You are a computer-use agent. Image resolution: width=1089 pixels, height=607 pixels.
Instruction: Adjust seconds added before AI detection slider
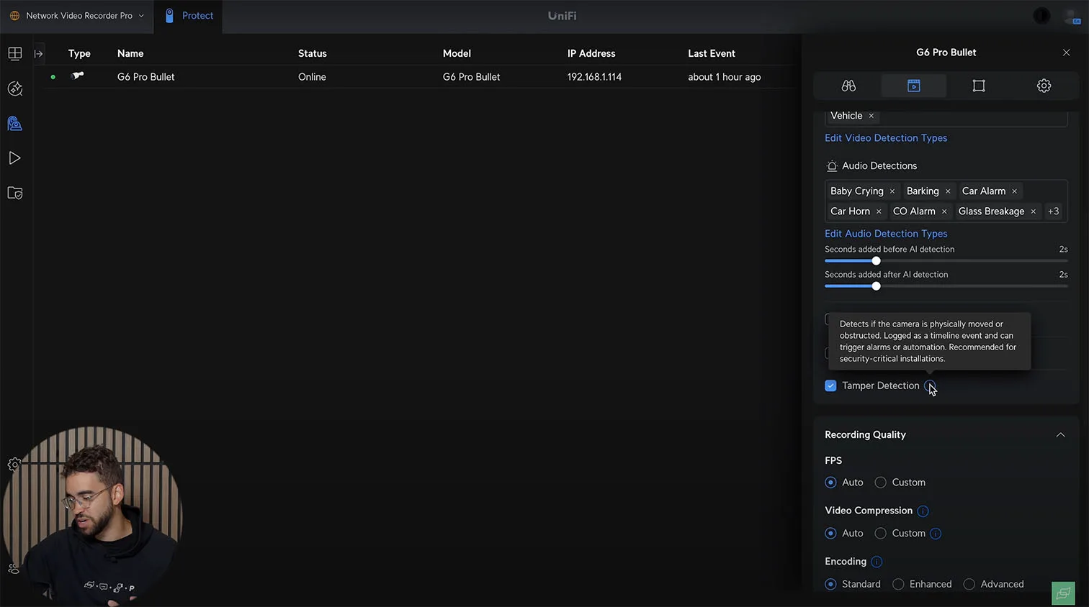[x=876, y=261]
